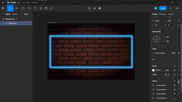Click the stroke weight field 4
This screenshot has height=102, width=182.
click(x=169, y=75)
